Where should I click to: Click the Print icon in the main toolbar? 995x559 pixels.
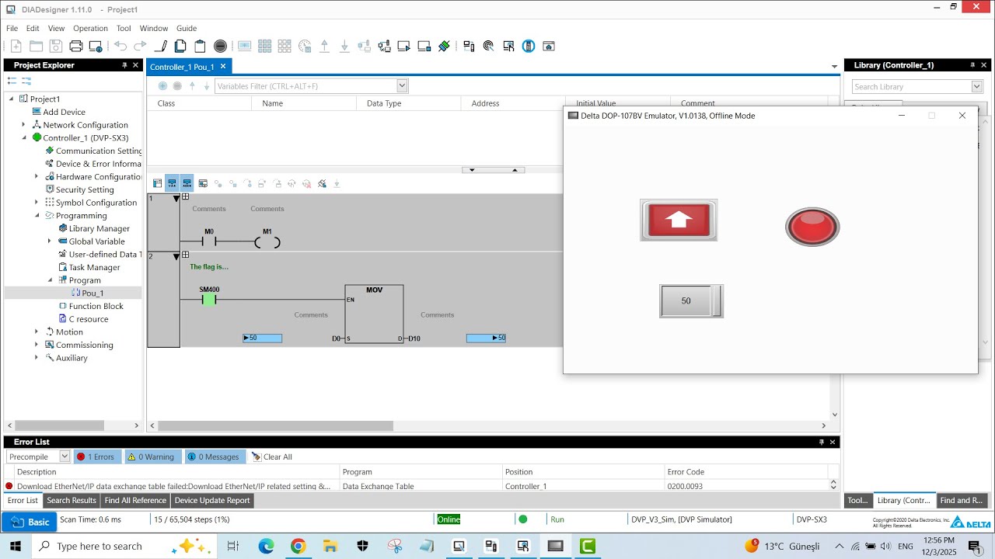(x=76, y=46)
